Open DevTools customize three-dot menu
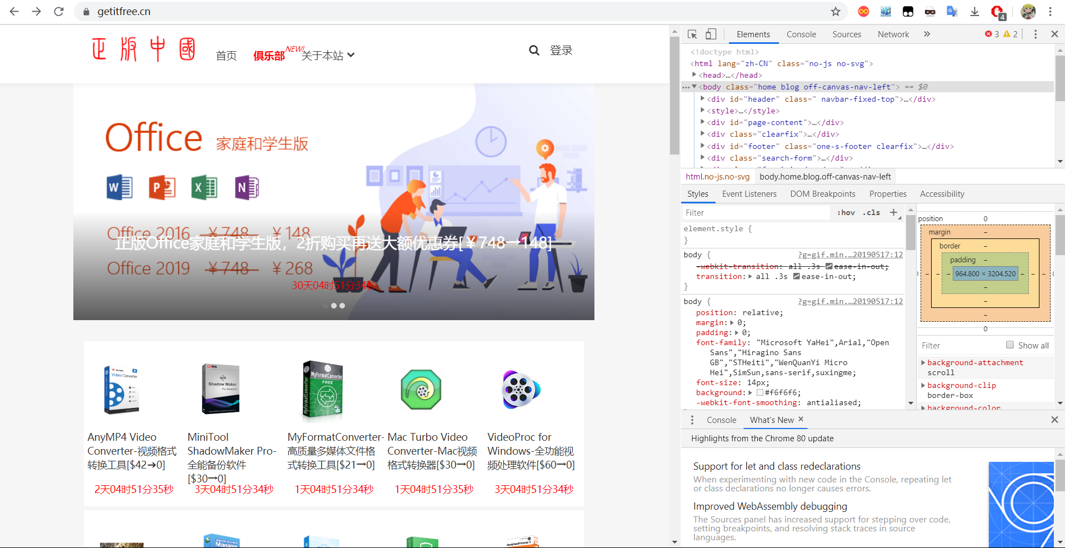The height and width of the screenshot is (548, 1065). pyautogui.click(x=1035, y=34)
